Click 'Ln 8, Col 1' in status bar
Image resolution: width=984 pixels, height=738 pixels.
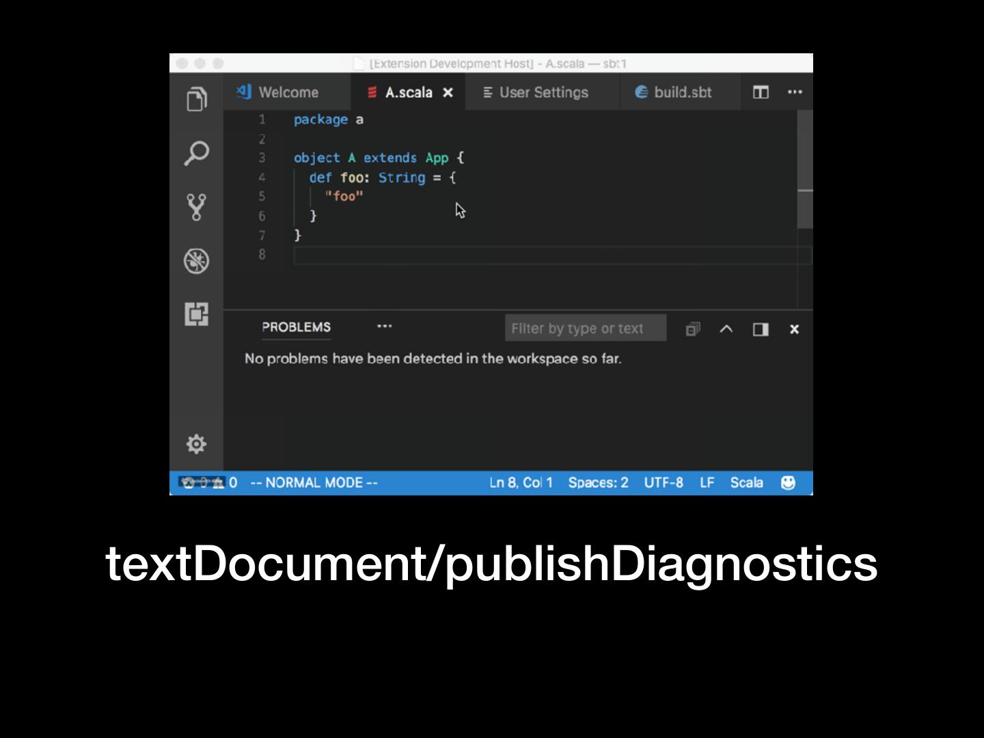point(521,482)
